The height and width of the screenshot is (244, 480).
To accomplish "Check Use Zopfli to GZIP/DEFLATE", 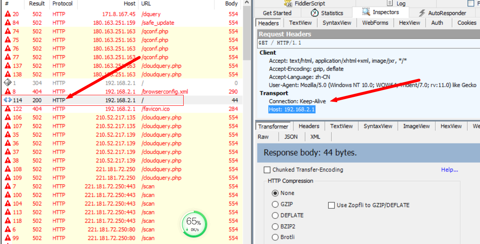I will pyautogui.click(x=331, y=205).
